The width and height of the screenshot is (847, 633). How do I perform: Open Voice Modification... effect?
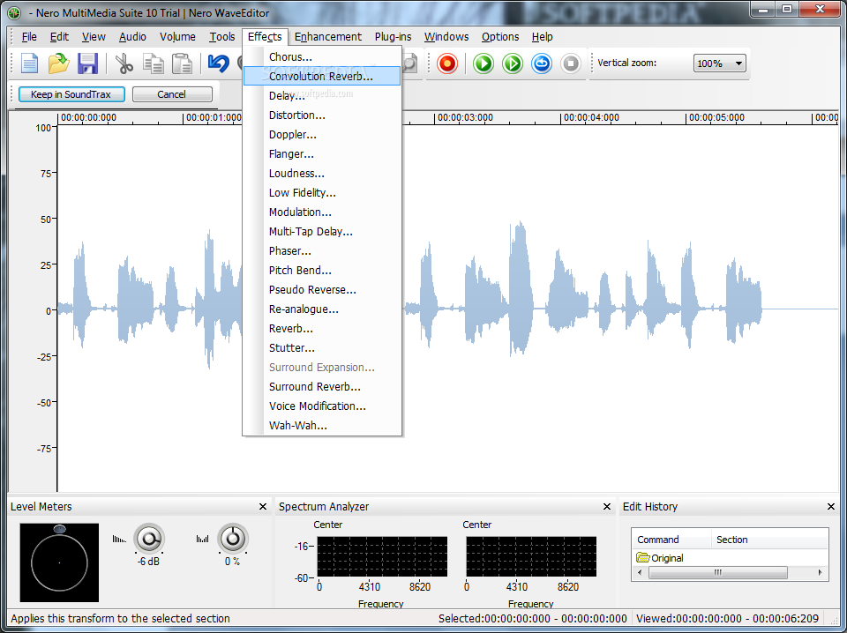[322, 406]
